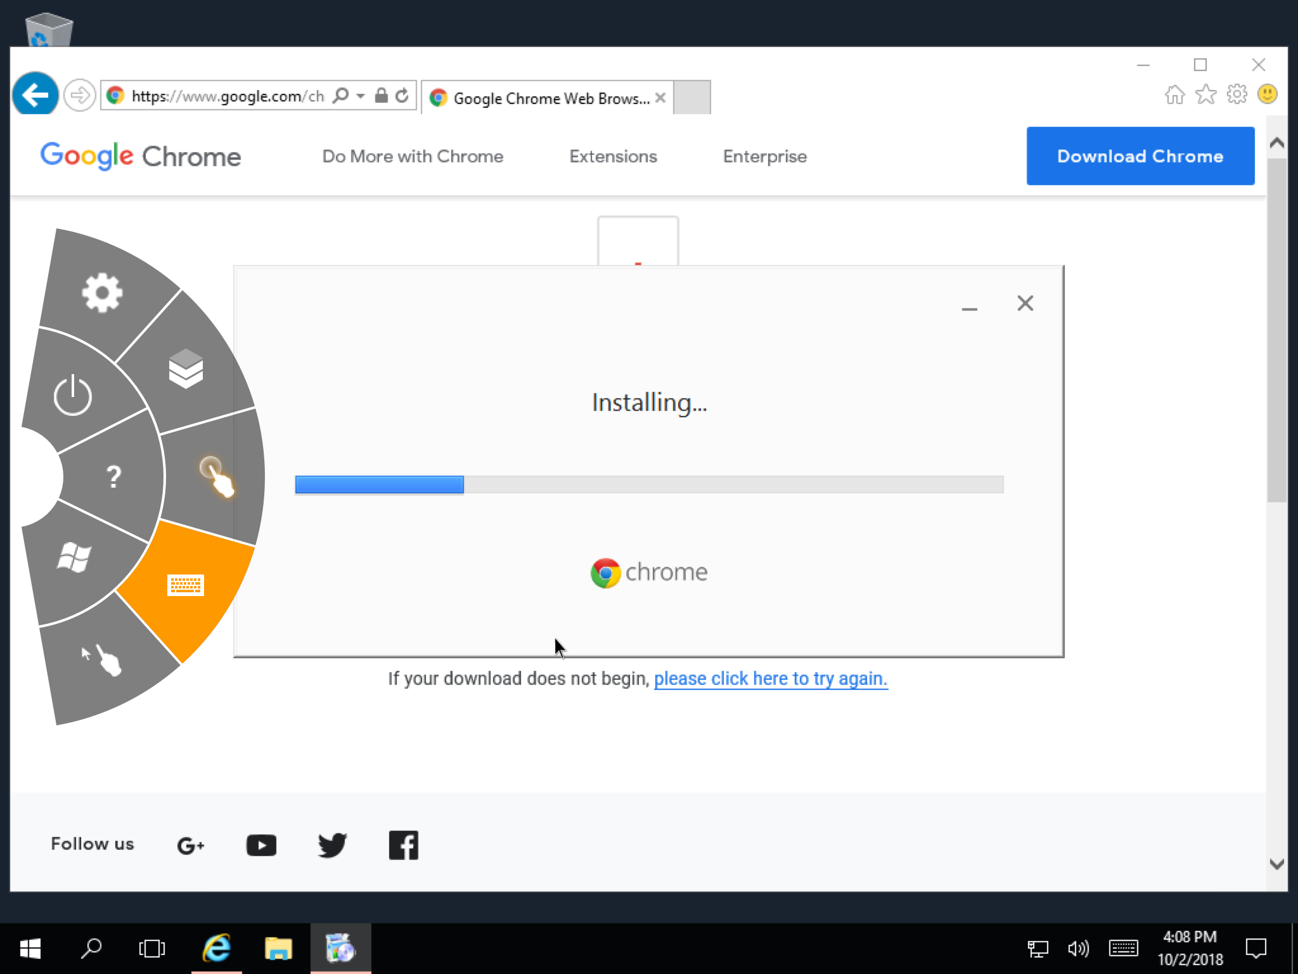Expand the address bar dropdown arrow
The width and height of the screenshot is (1298, 974).
(361, 96)
